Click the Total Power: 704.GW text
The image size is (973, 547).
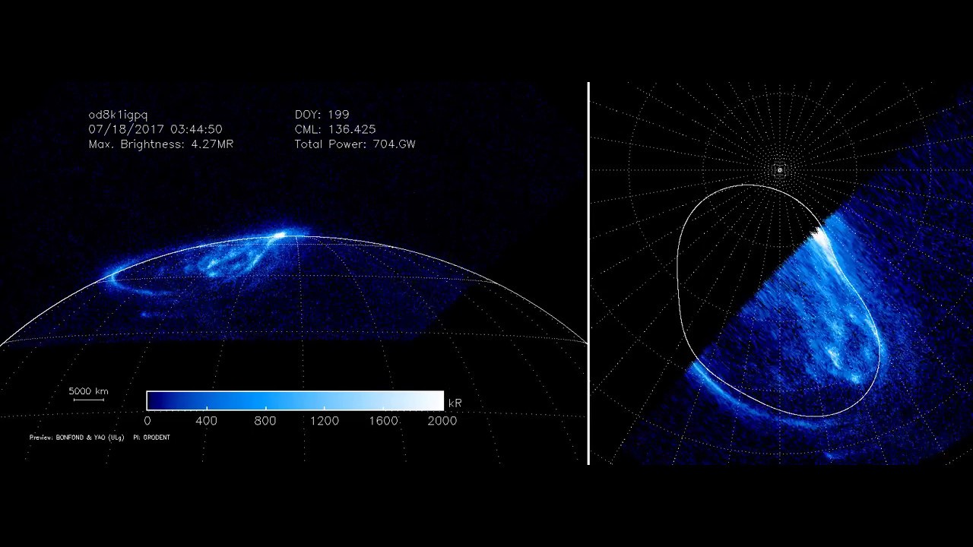(354, 144)
